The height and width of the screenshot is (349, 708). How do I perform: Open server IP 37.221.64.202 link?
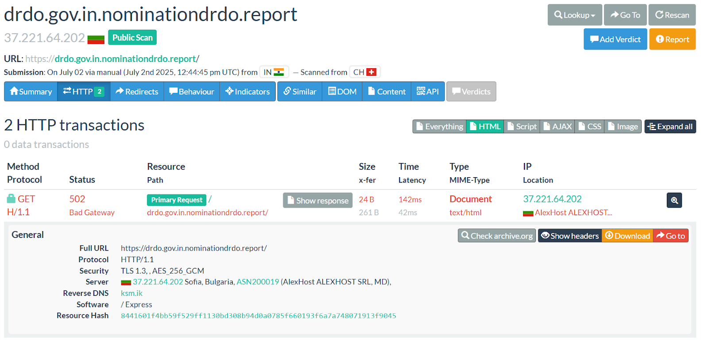(x=158, y=282)
